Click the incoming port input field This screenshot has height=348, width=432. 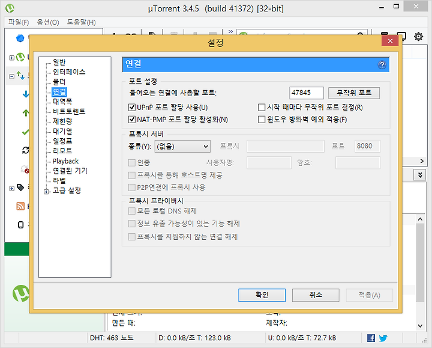[307, 93]
